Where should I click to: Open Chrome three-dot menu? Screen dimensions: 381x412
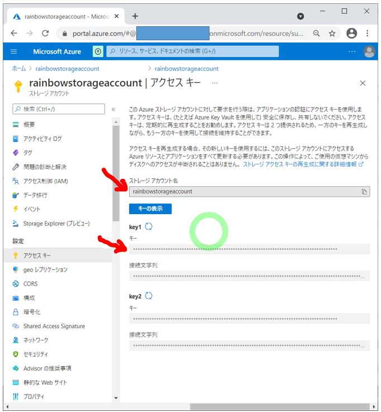tap(368, 34)
